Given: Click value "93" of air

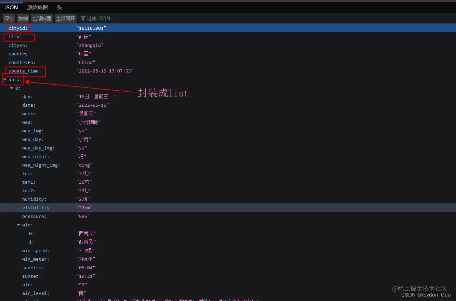Looking at the screenshot, I should tap(82, 285).
